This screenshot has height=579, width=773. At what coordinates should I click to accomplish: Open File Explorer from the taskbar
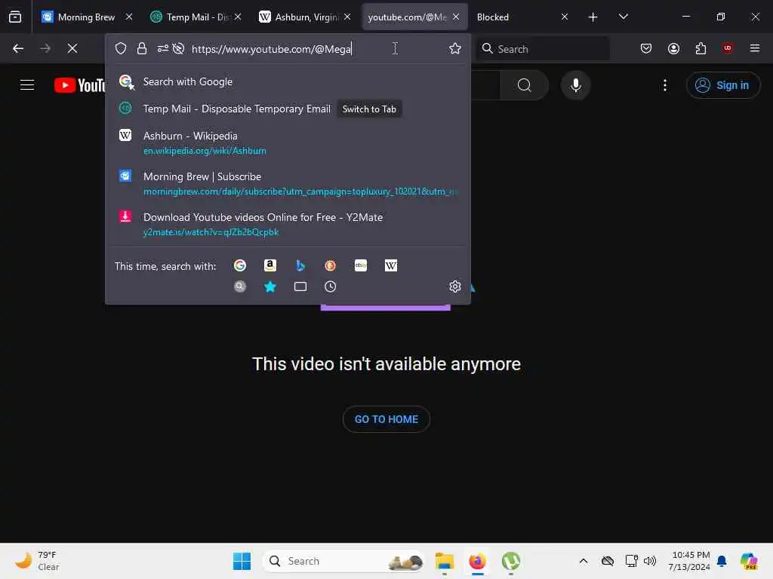point(444,561)
